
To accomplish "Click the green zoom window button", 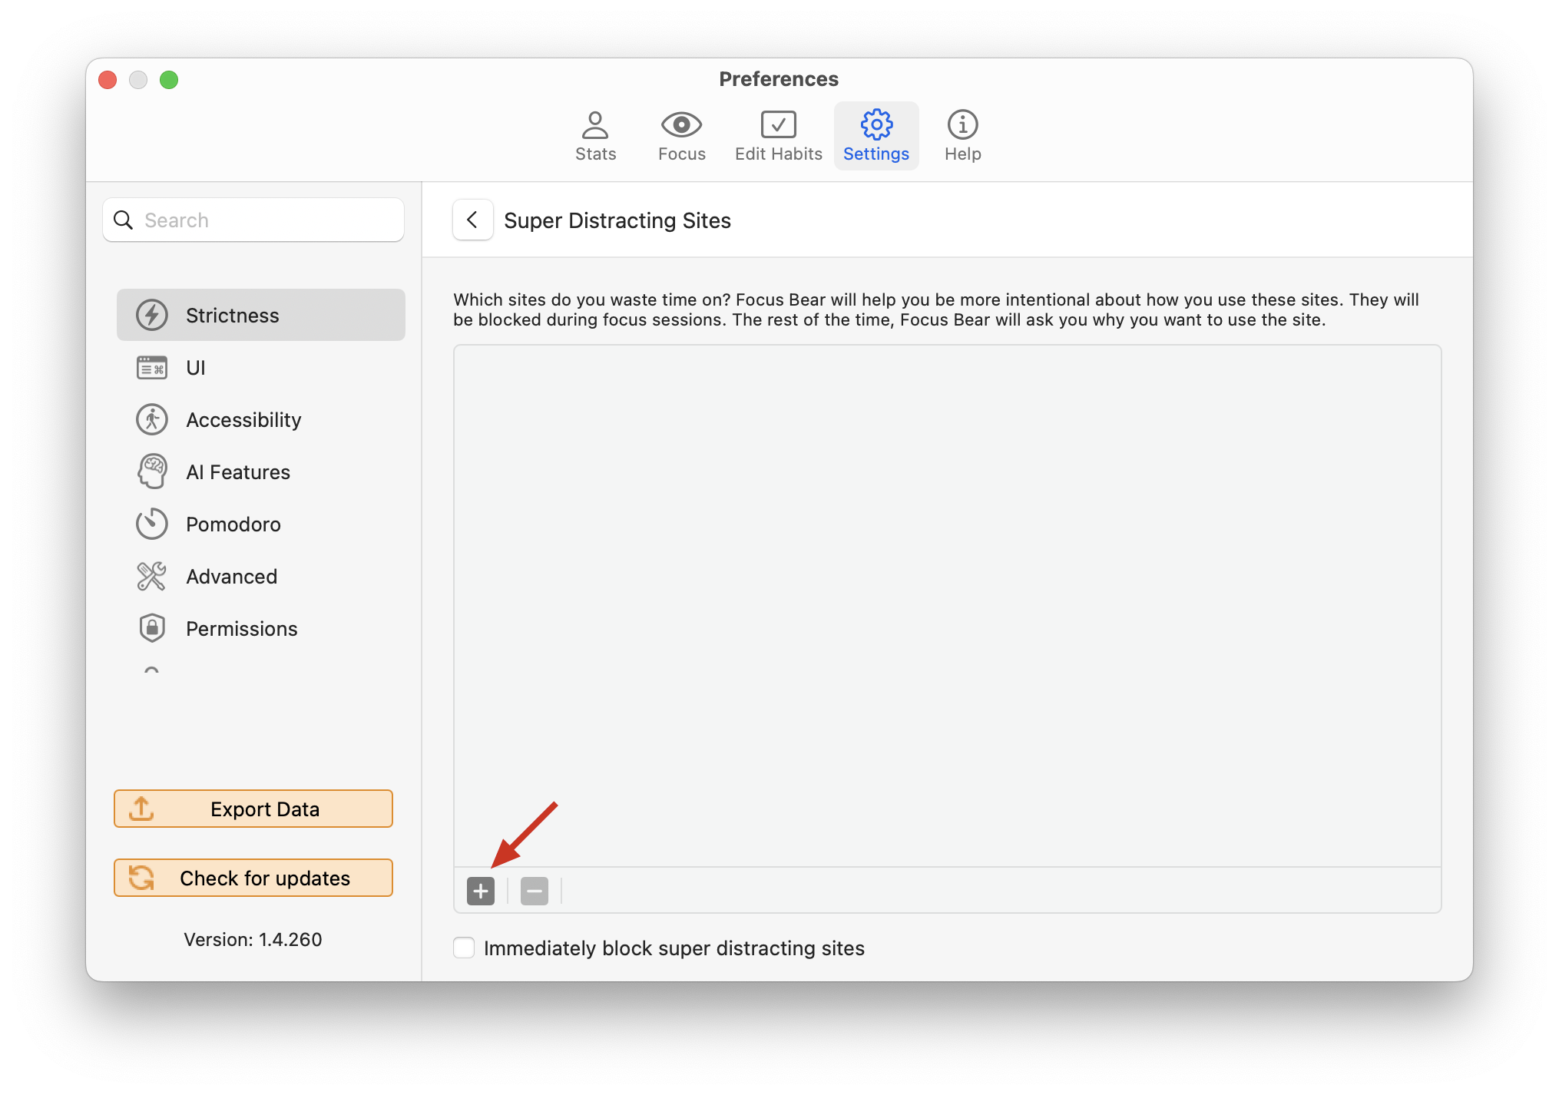I will pyautogui.click(x=169, y=80).
